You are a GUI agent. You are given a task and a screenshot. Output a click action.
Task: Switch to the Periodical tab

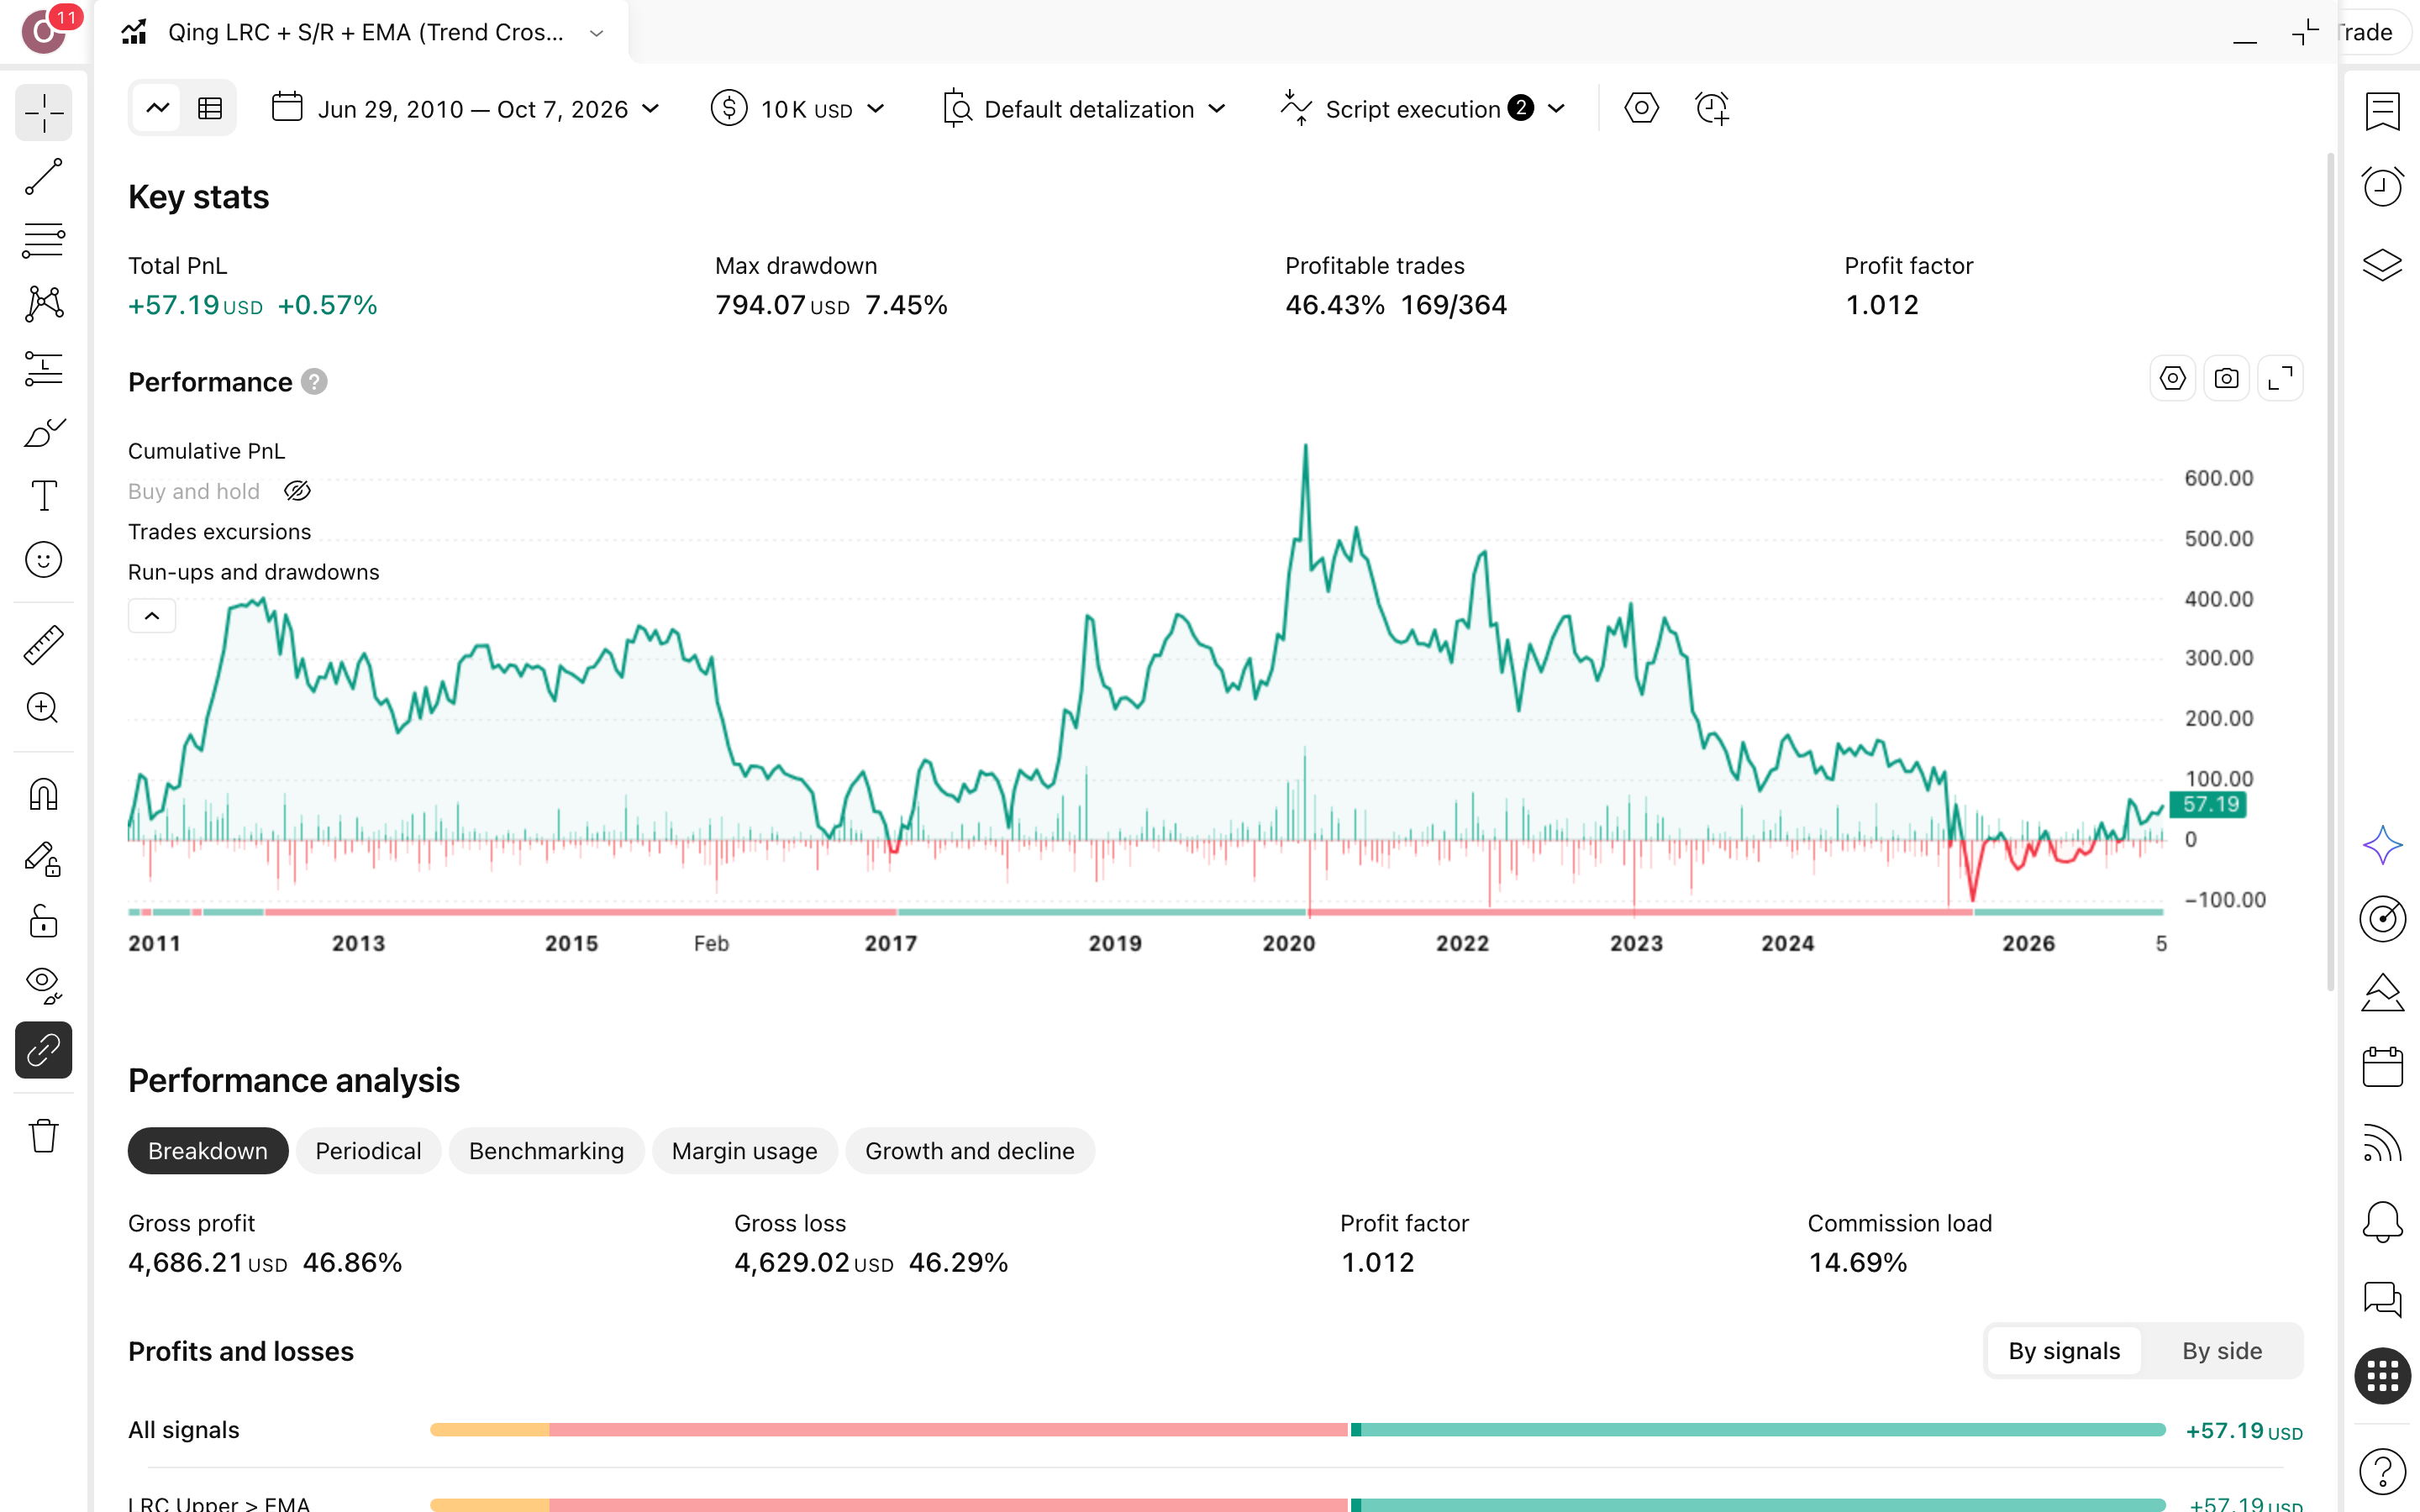(368, 1151)
